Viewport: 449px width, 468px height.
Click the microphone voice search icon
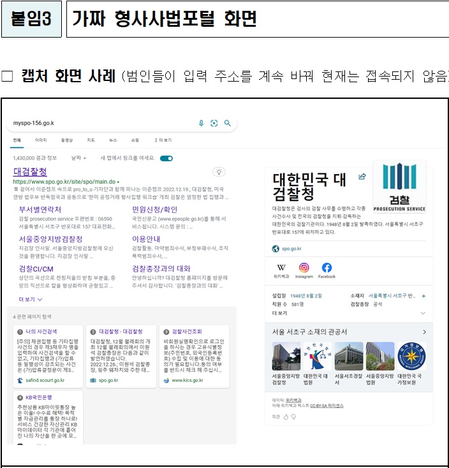coord(201,123)
